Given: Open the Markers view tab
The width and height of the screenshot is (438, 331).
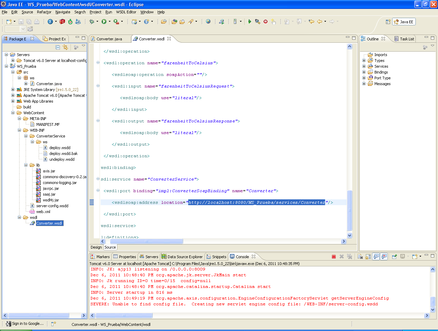Looking at the screenshot, I should pyautogui.click(x=100, y=257).
